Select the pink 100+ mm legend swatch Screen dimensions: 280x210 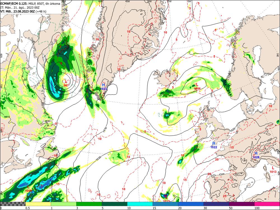[267, 204]
